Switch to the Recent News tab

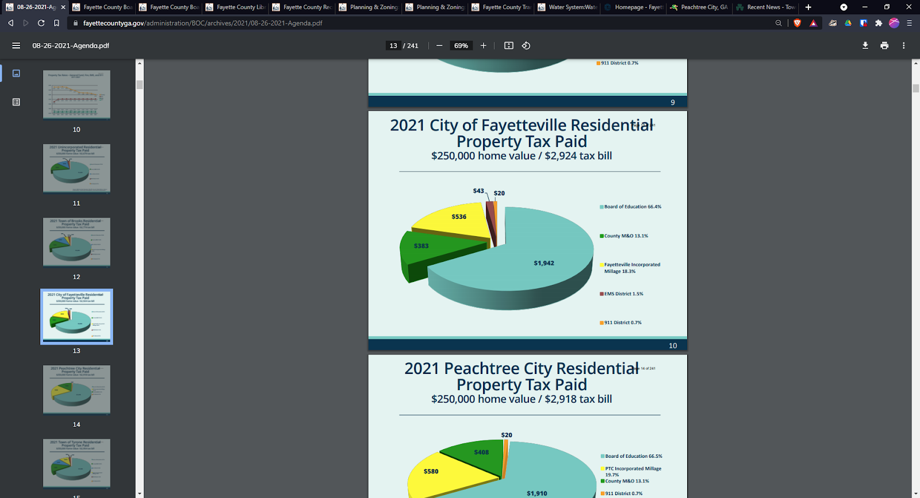click(766, 7)
